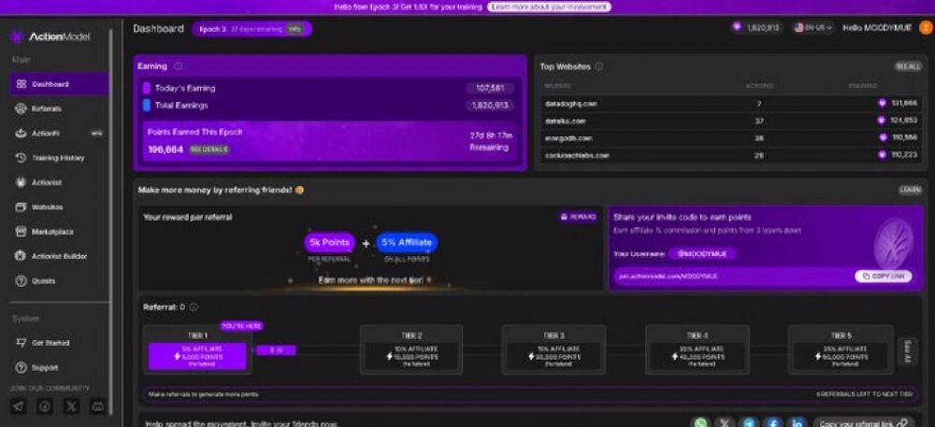Open the second community icon in sidebar
Viewport: 935px width, 427px height.
pos(45,406)
